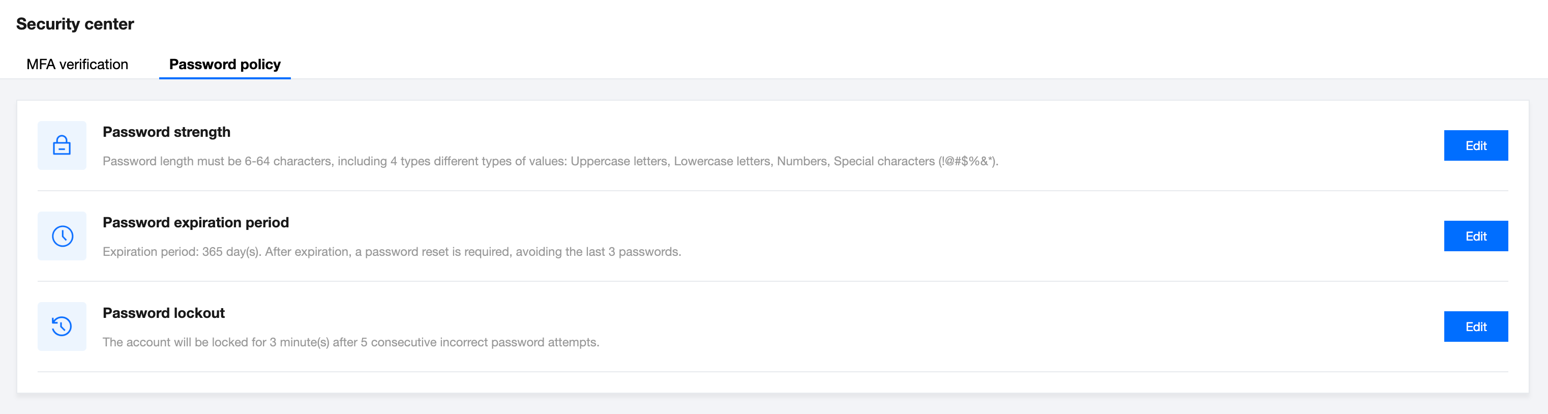Edit the Password strength policy

click(x=1475, y=145)
